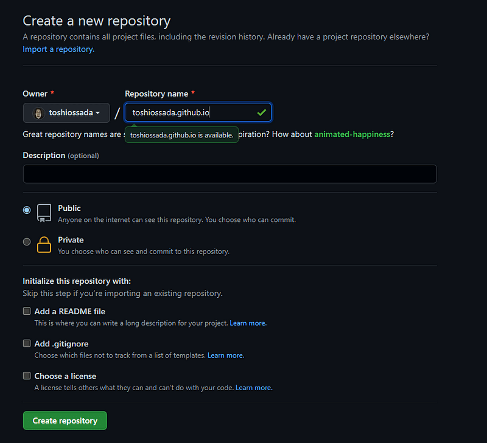Click the 'Add .gitignore' label
The width and height of the screenshot is (487, 443).
click(x=61, y=344)
